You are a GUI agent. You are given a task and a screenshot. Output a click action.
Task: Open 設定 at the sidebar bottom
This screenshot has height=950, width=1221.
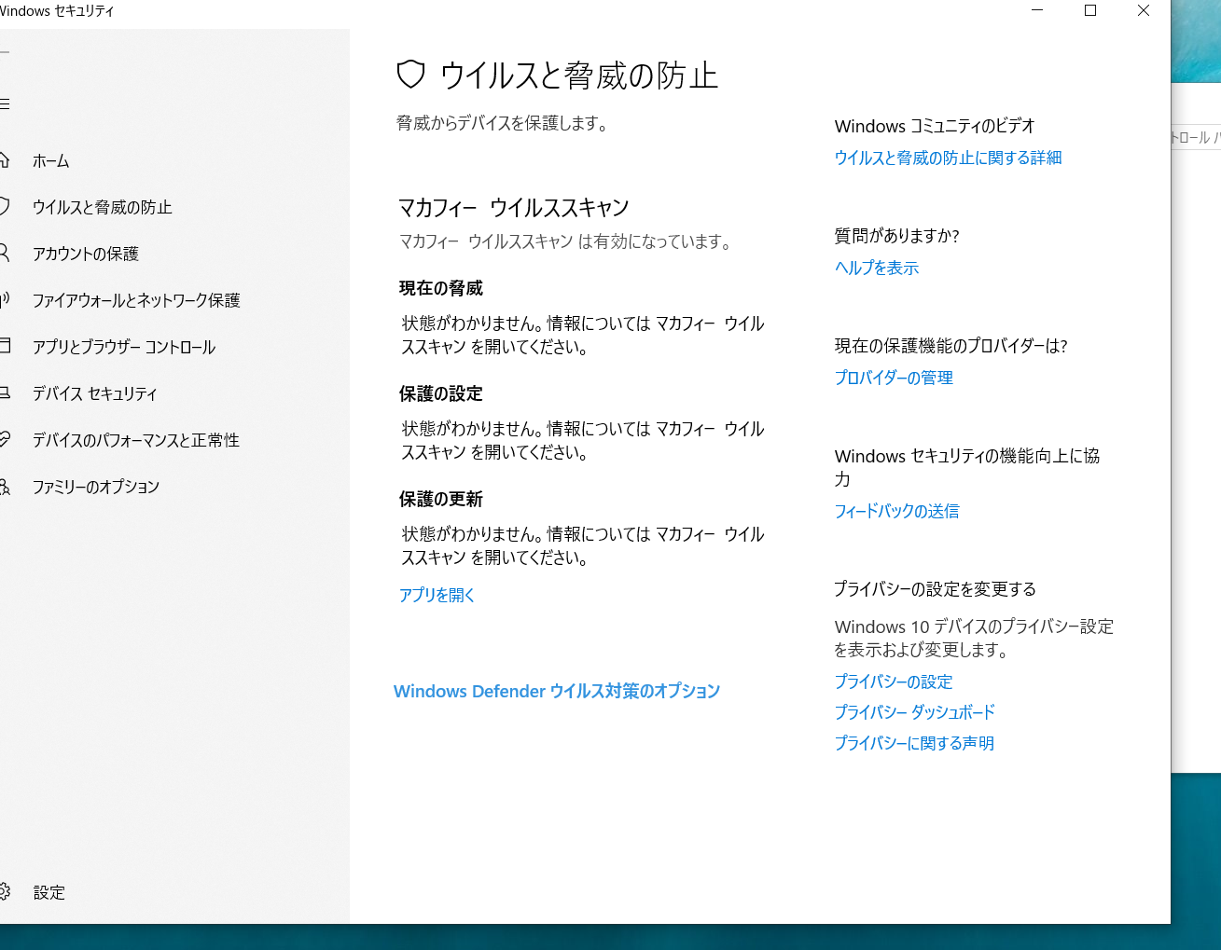(x=49, y=893)
